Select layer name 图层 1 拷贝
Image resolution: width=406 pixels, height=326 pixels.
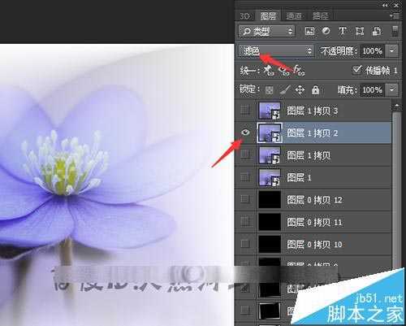click(309, 155)
